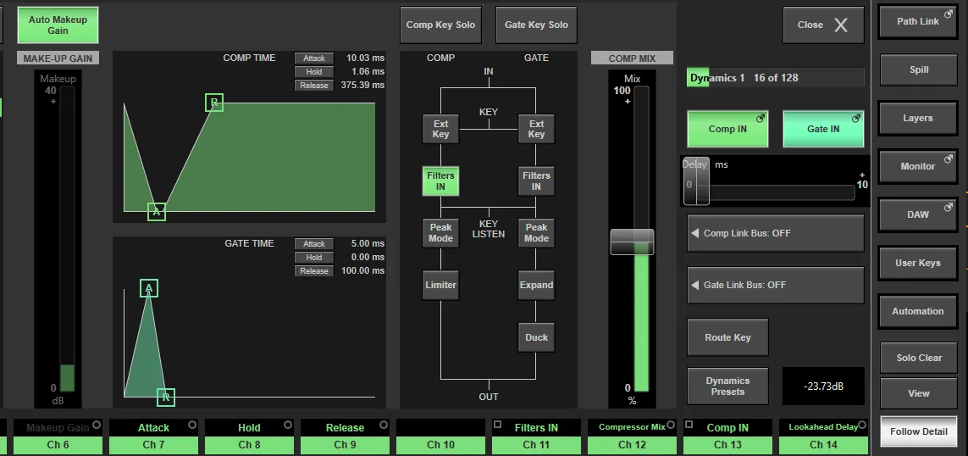This screenshot has height=456, width=968.
Task: Click the circle icon on Hold strip
Action: (x=288, y=425)
